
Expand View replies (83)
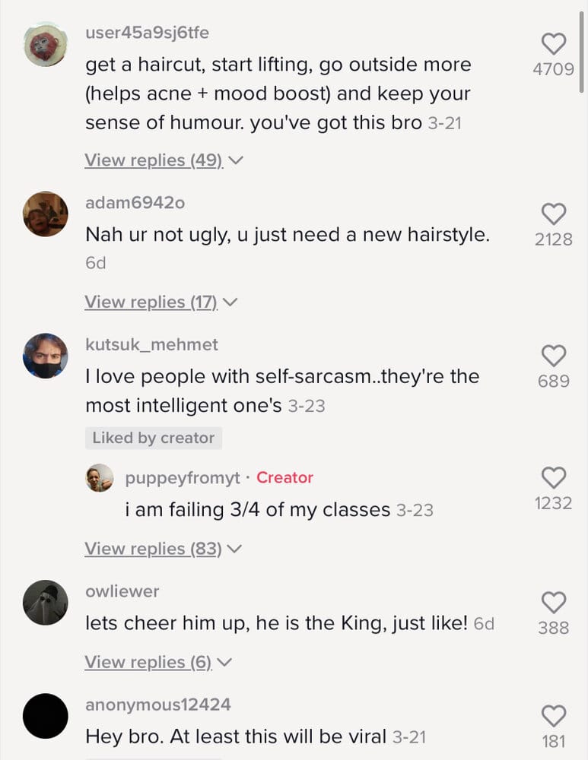pyautogui.click(x=163, y=549)
